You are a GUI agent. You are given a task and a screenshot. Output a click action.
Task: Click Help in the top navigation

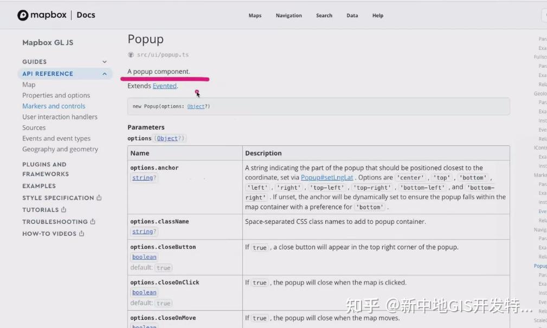pyautogui.click(x=377, y=15)
